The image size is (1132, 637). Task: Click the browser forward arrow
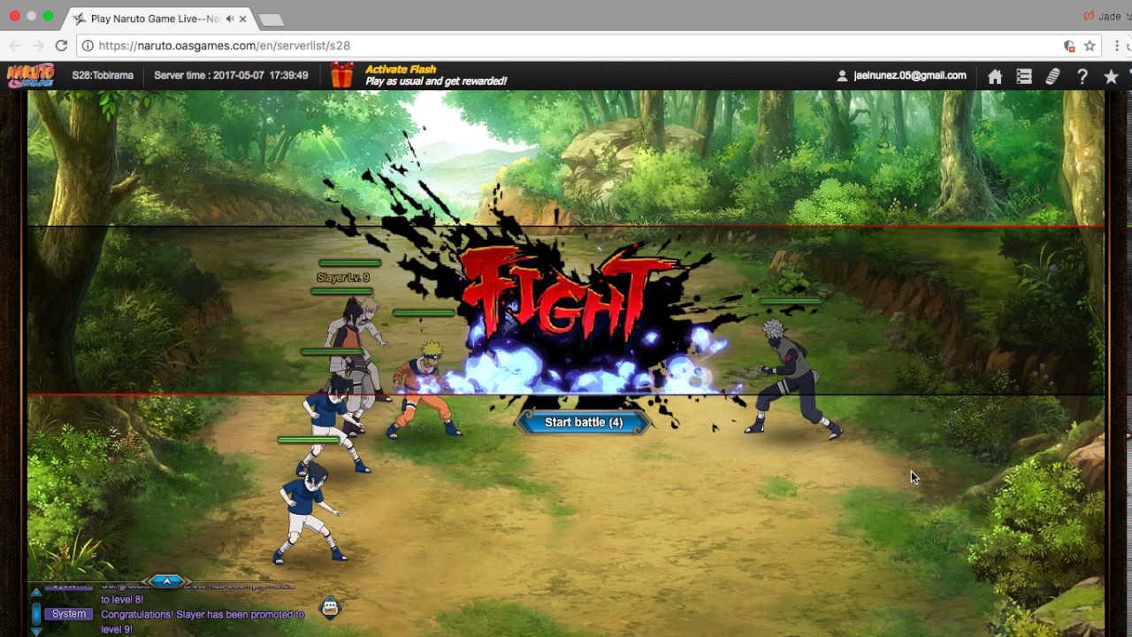pyautogui.click(x=38, y=45)
